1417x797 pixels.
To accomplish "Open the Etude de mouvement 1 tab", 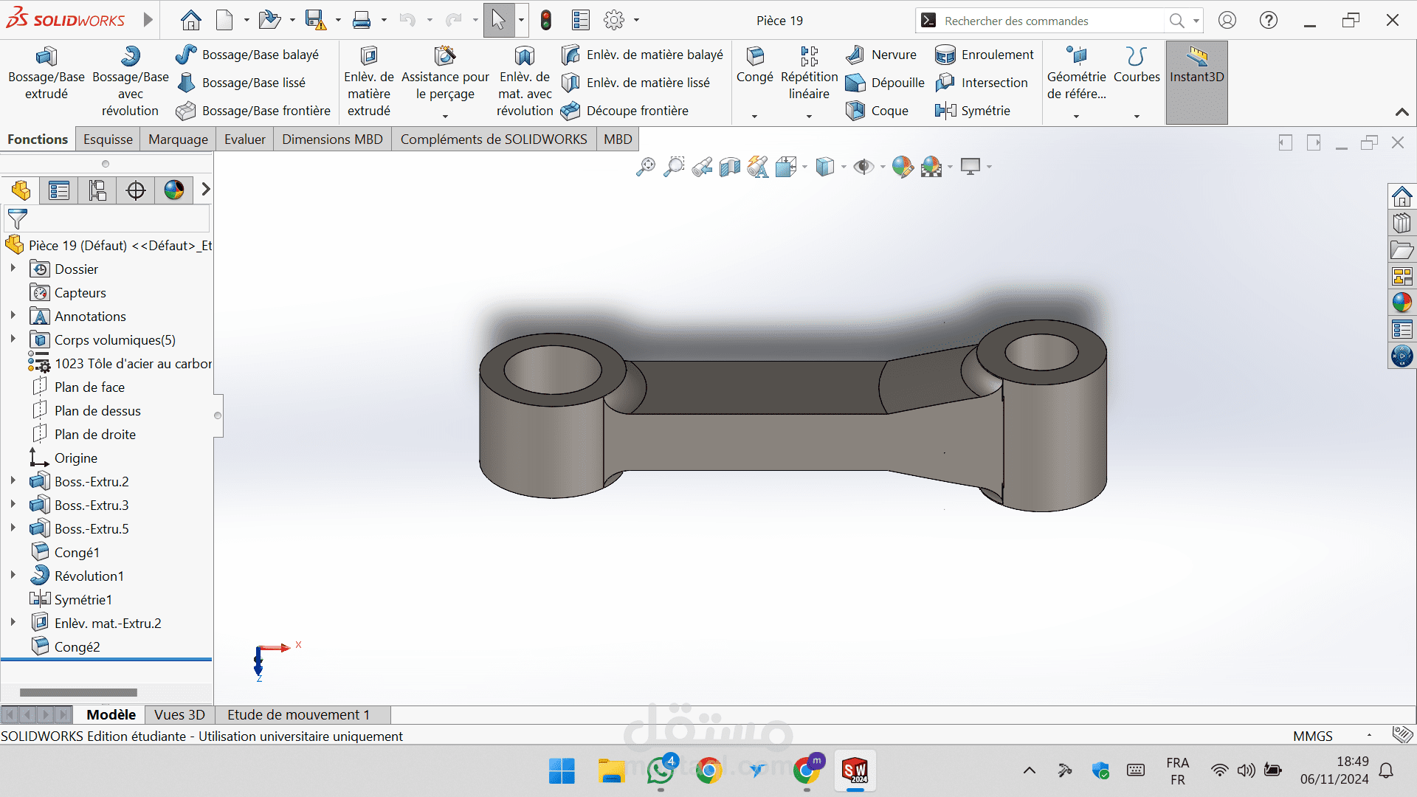I will point(298,714).
